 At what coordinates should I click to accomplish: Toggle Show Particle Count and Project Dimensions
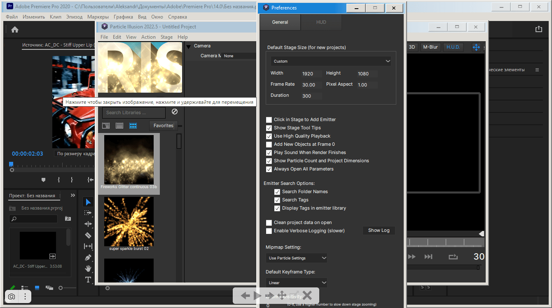point(269,161)
